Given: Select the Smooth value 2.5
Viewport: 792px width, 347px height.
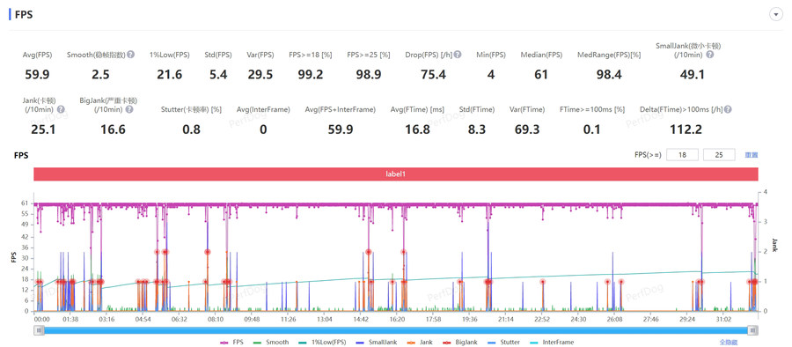Looking at the screenshot, I should pos(100,75).
